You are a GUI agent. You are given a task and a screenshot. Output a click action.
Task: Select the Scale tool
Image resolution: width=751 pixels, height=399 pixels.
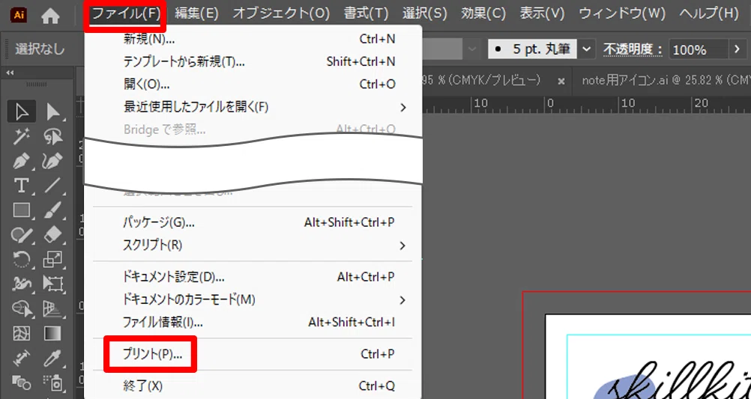click(52, 259)
